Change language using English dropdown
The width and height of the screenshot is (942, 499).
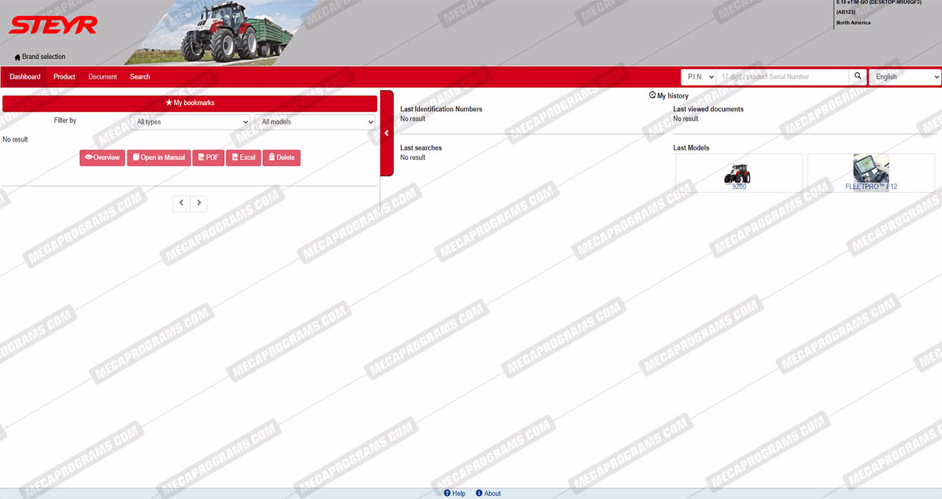click(905, 77)
